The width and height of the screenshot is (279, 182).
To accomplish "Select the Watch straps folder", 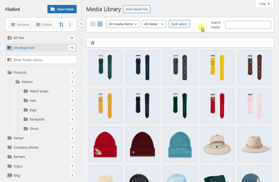I will (x=49, y=91).
